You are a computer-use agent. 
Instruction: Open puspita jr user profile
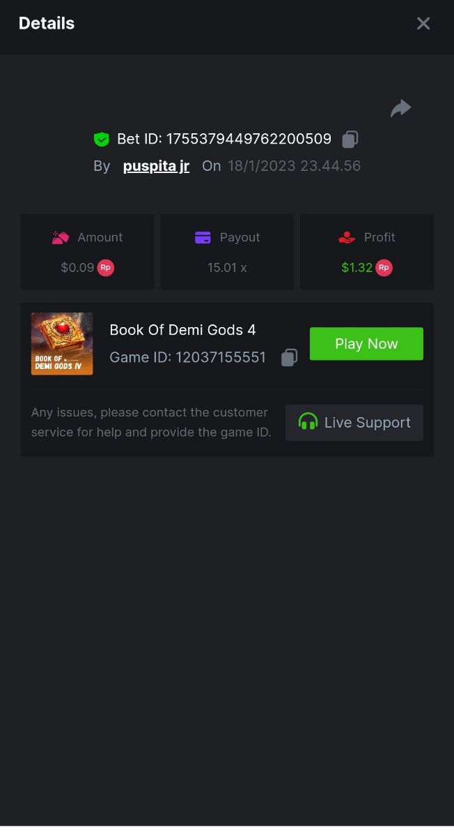point(156,166)
